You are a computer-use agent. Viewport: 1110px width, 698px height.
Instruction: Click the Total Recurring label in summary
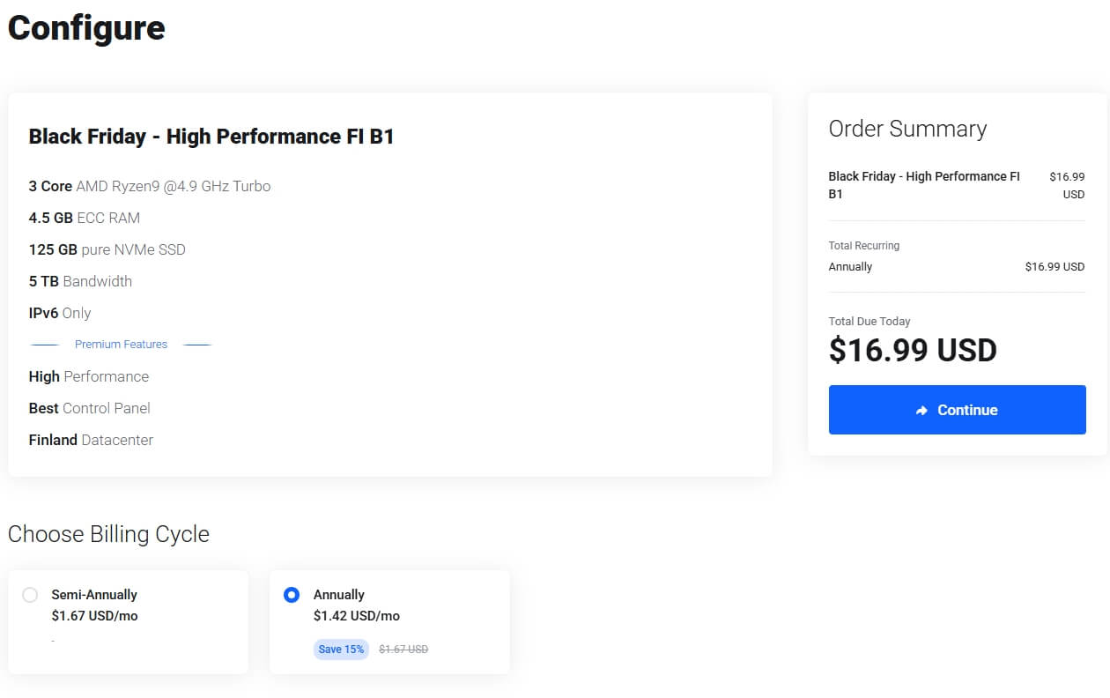click(864, 246)
